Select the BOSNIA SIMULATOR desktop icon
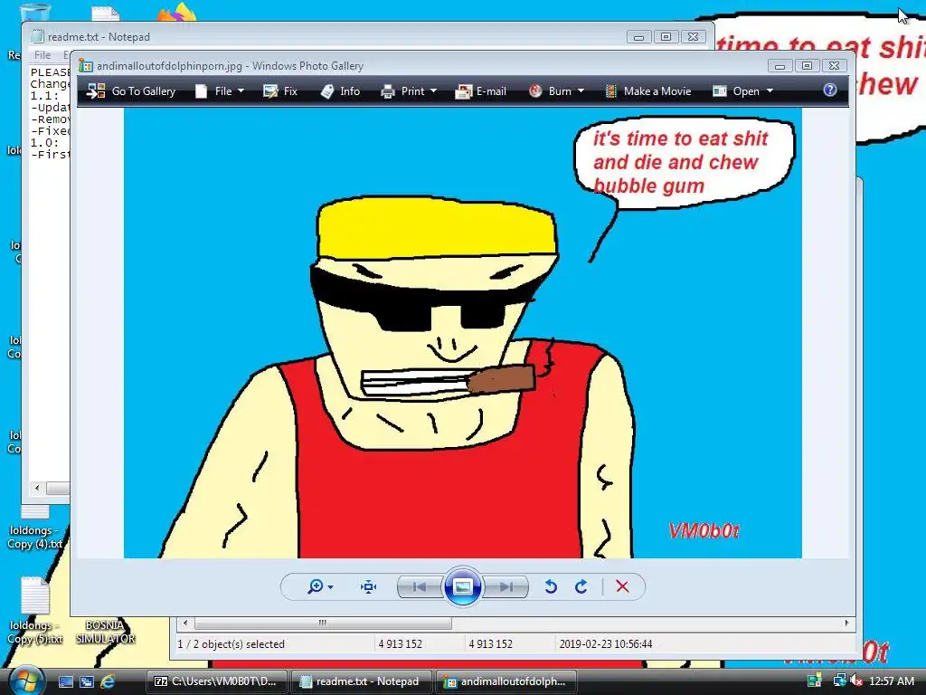Screen dimensions: 926x695 105,631
